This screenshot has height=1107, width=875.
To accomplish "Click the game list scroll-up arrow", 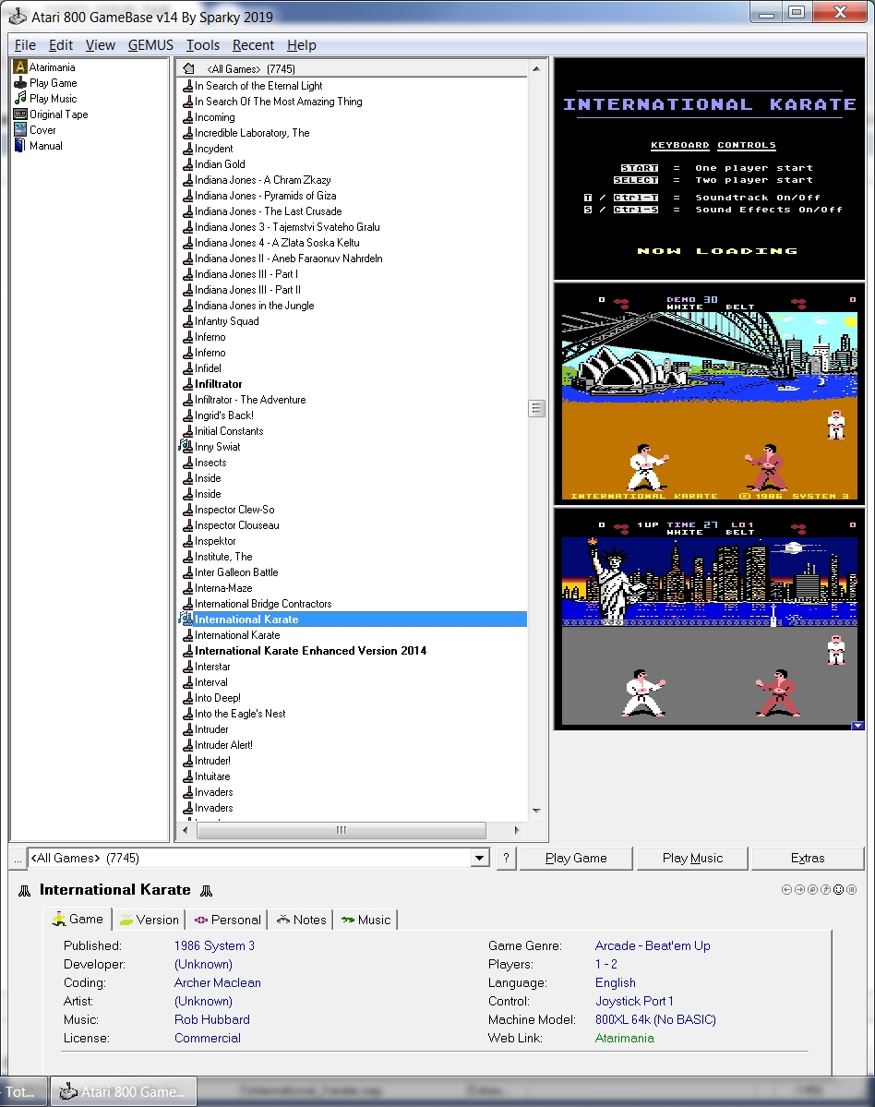I will [536, 68].
